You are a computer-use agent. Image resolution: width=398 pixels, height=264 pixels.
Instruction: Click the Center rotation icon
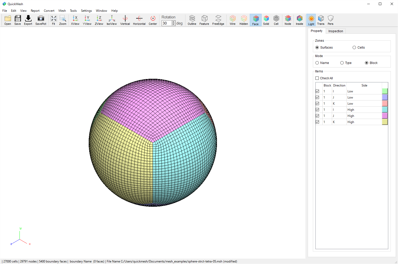click(153, 20)
